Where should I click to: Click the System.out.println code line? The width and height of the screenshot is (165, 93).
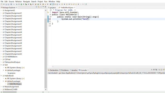coord(75,19)
